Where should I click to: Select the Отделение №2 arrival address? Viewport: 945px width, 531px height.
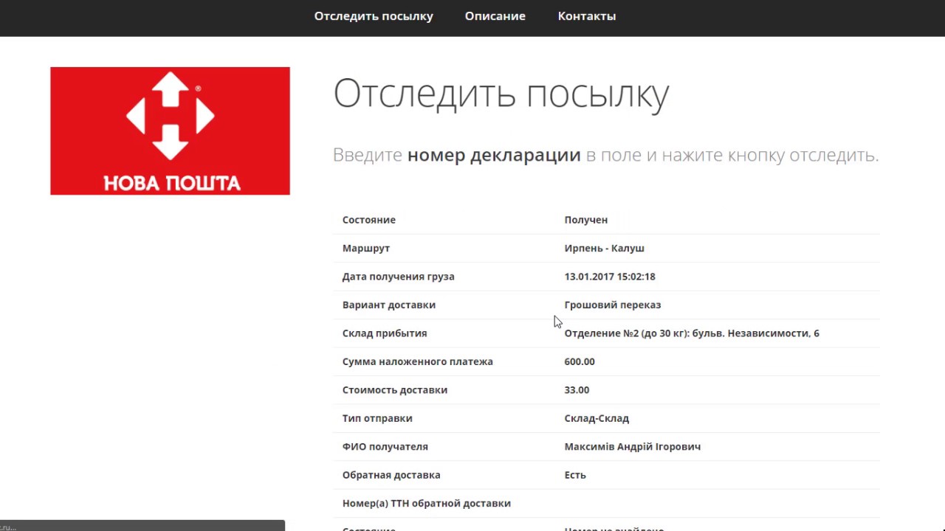coord(691,333)
